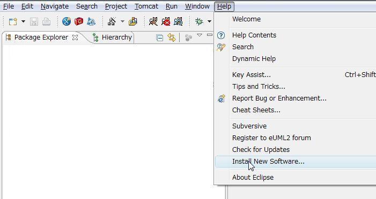Open the Project menu
376x199 pixels.
click(116, 6)
